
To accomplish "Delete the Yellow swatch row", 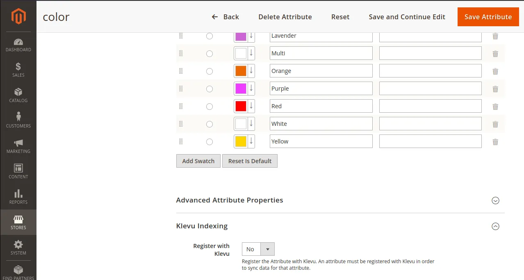I will pyautogui.click(x=495, y=142).
